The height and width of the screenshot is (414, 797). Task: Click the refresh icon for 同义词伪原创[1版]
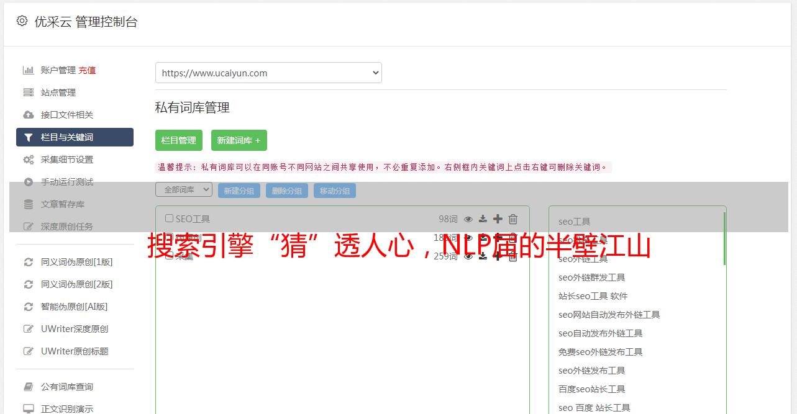(x=28, y=262)
